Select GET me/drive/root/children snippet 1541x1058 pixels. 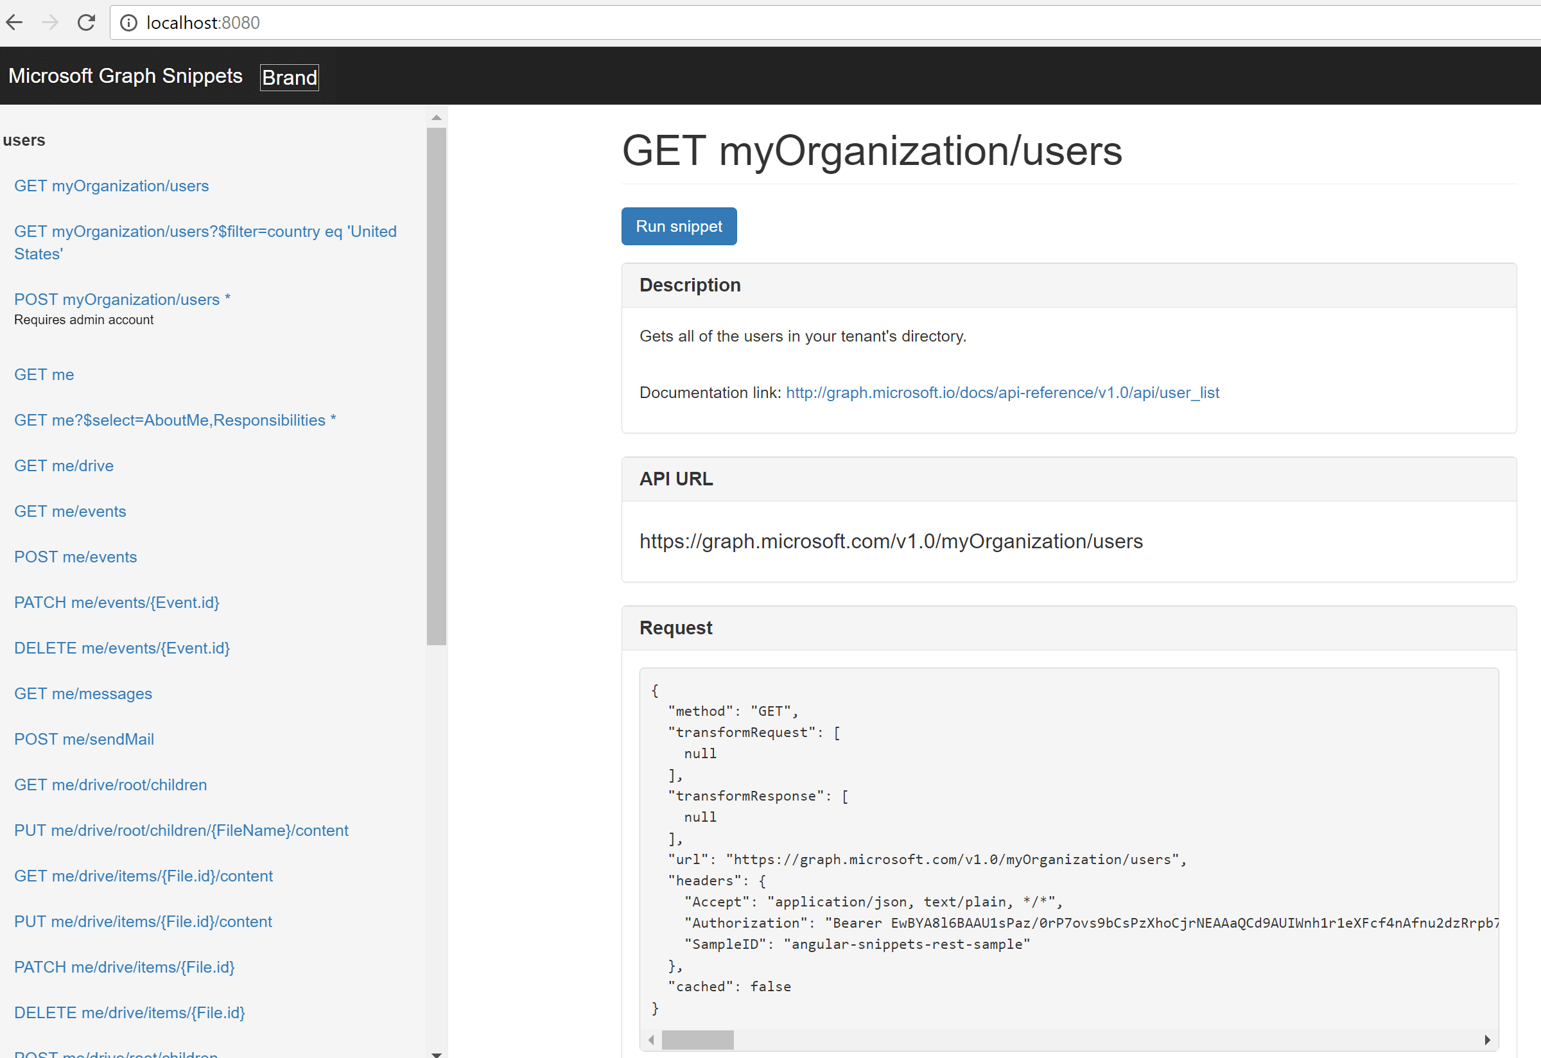coord(110,785)
